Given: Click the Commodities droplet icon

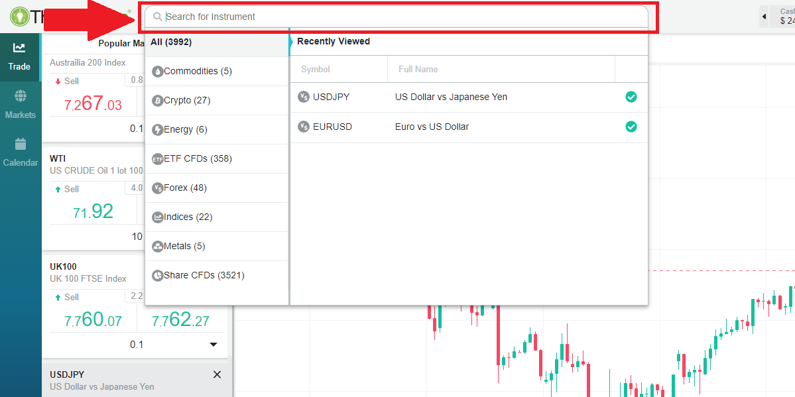Looking at the screenshot, I should 158,72.
